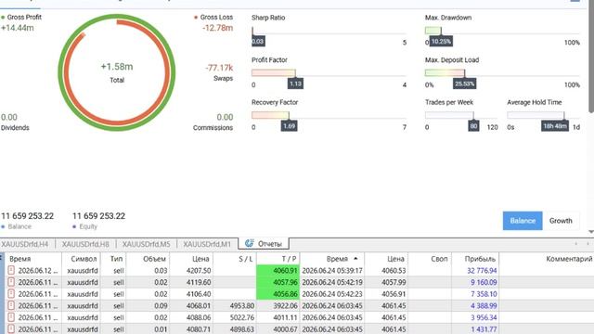
Task: Click the Отчеты tab globe icon
Action: 249,243
